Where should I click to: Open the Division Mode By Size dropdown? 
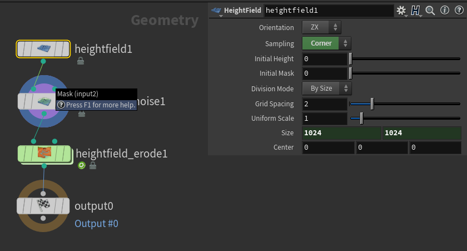tap(326, 88)
